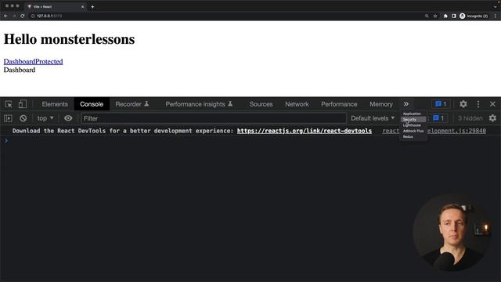
Task: Switch to the Network tab
Action: point(297,104)
